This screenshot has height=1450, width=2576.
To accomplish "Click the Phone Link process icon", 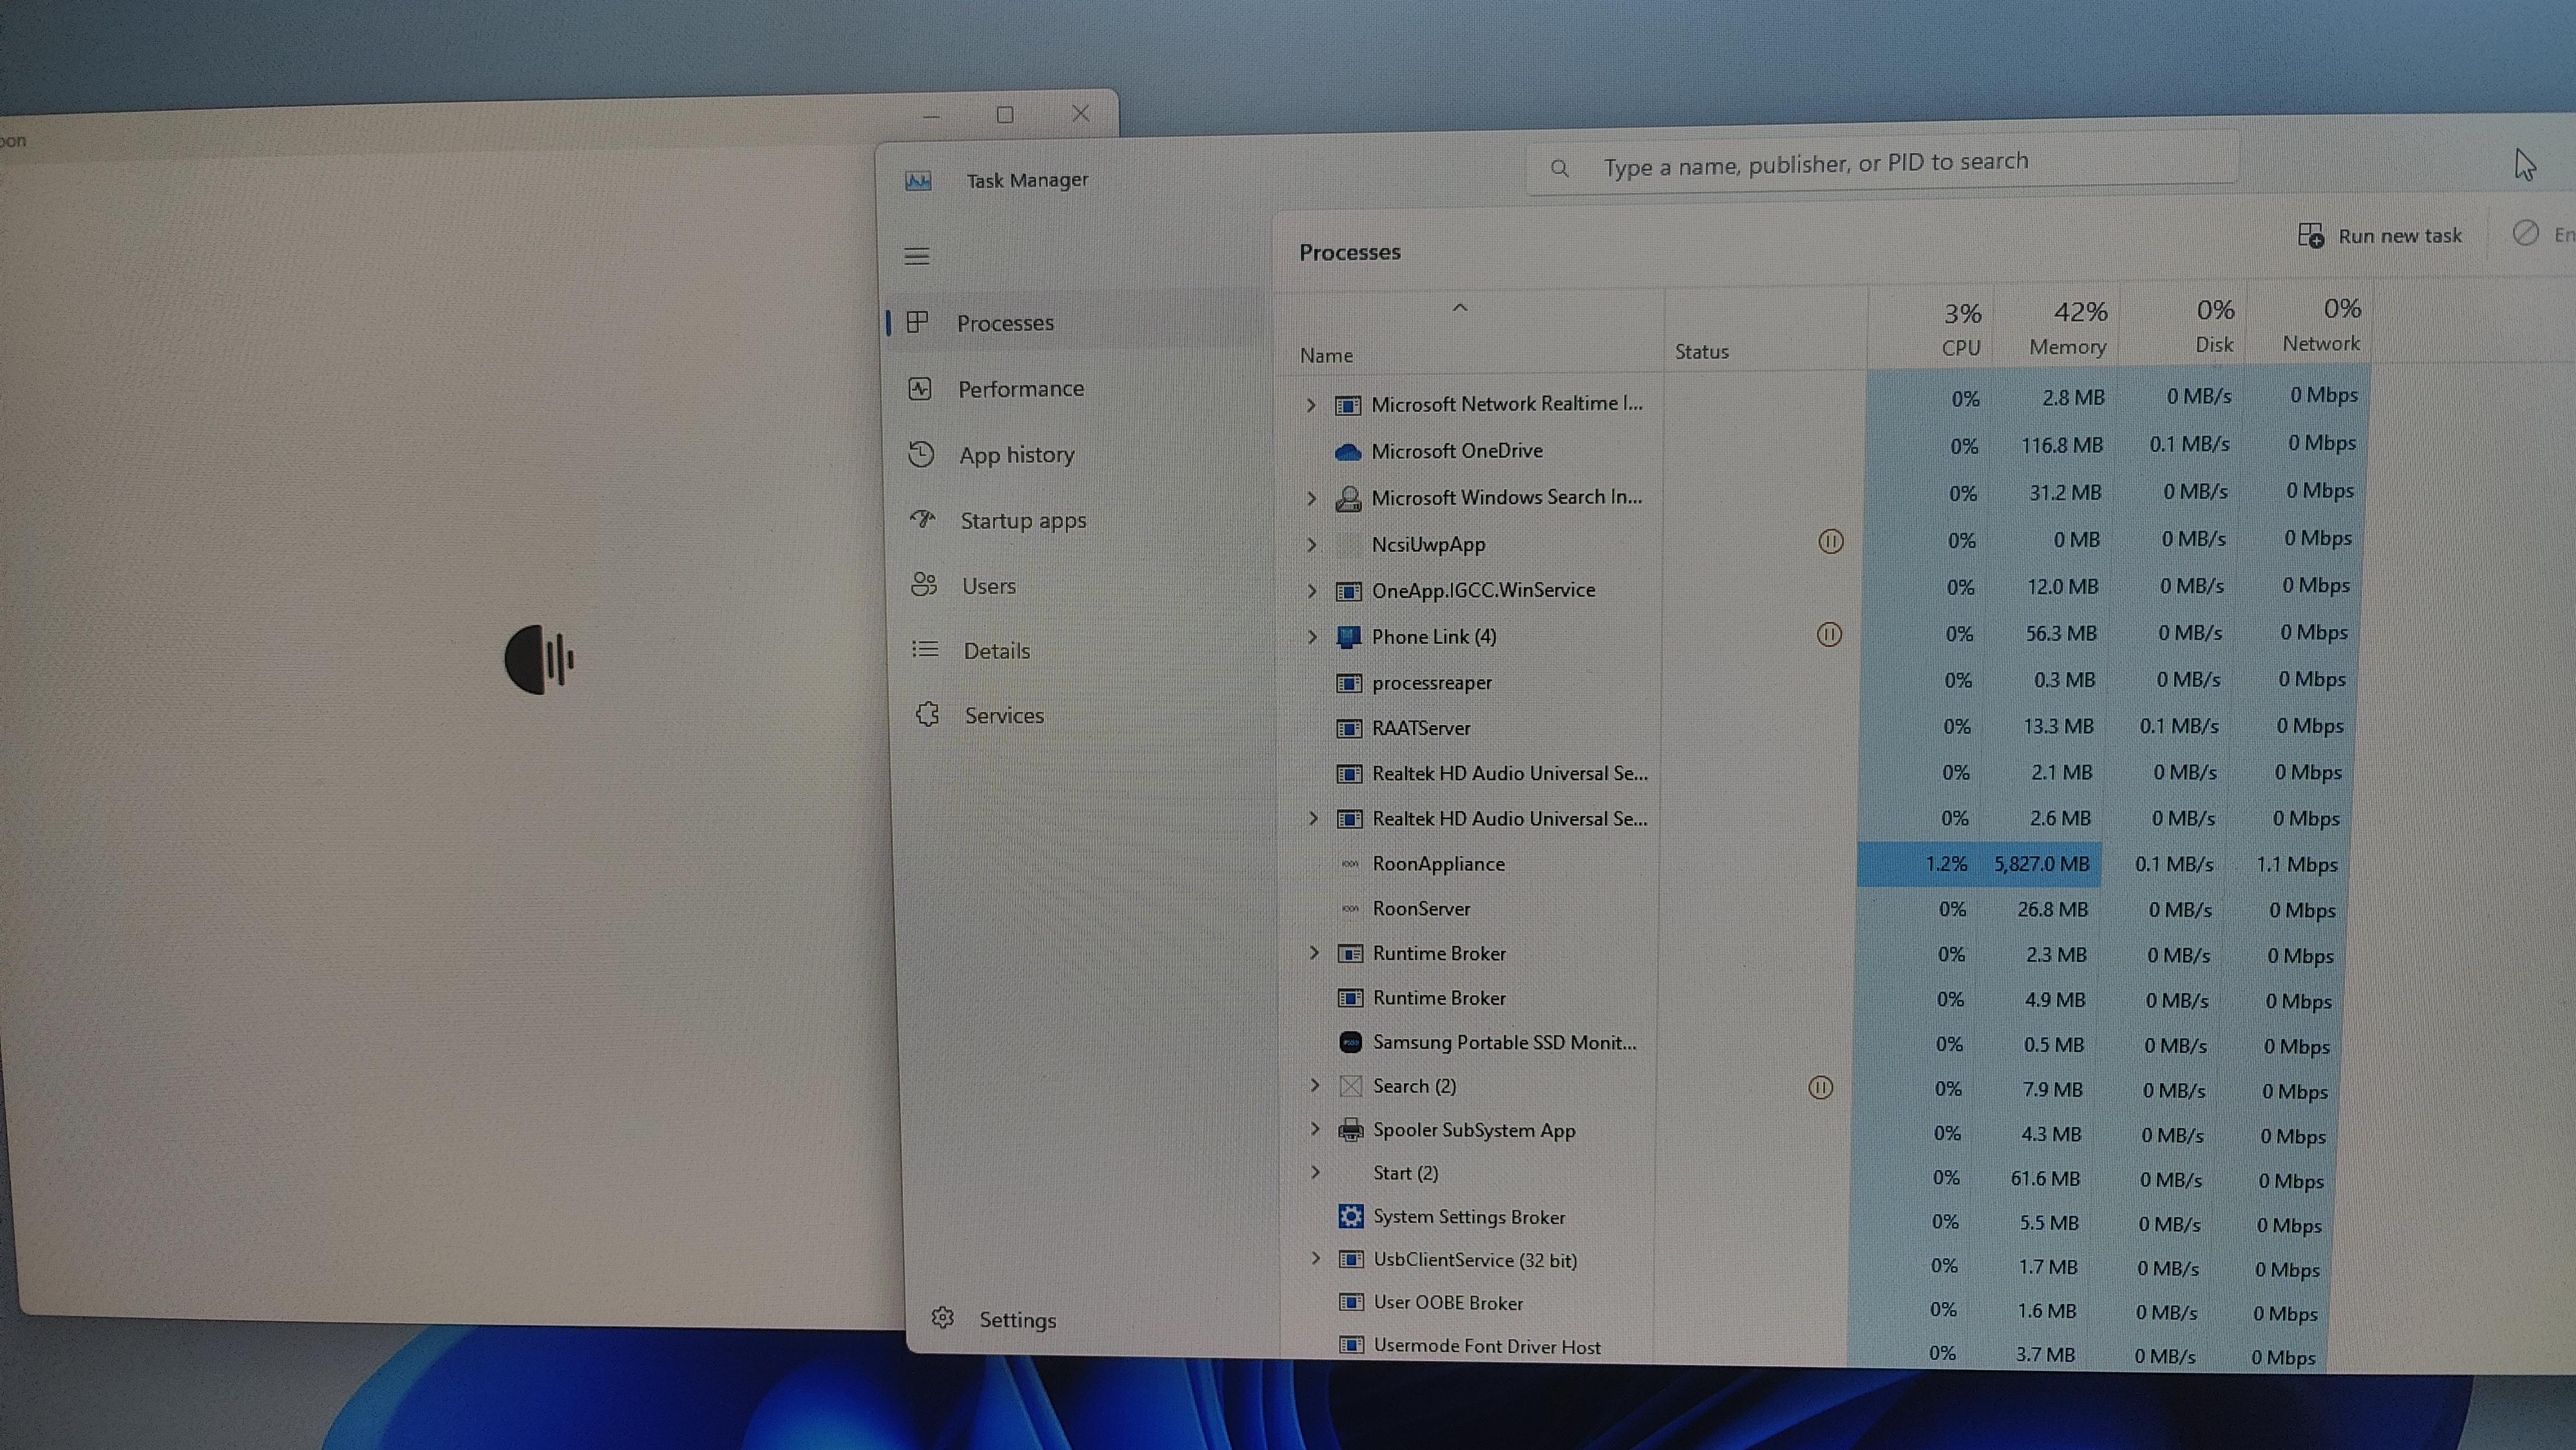I will [x=1349, y=637].
